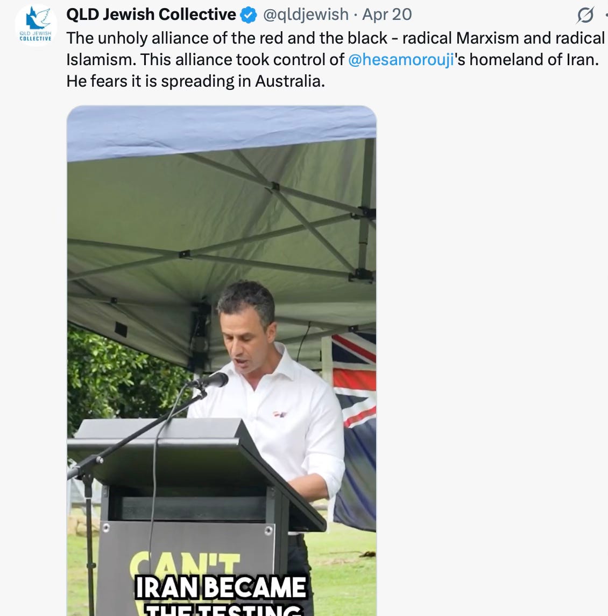This screenshot has width=608, height=616.
Task: Open the Apr 20 timestamp link
Action: (x=387, y=15)
